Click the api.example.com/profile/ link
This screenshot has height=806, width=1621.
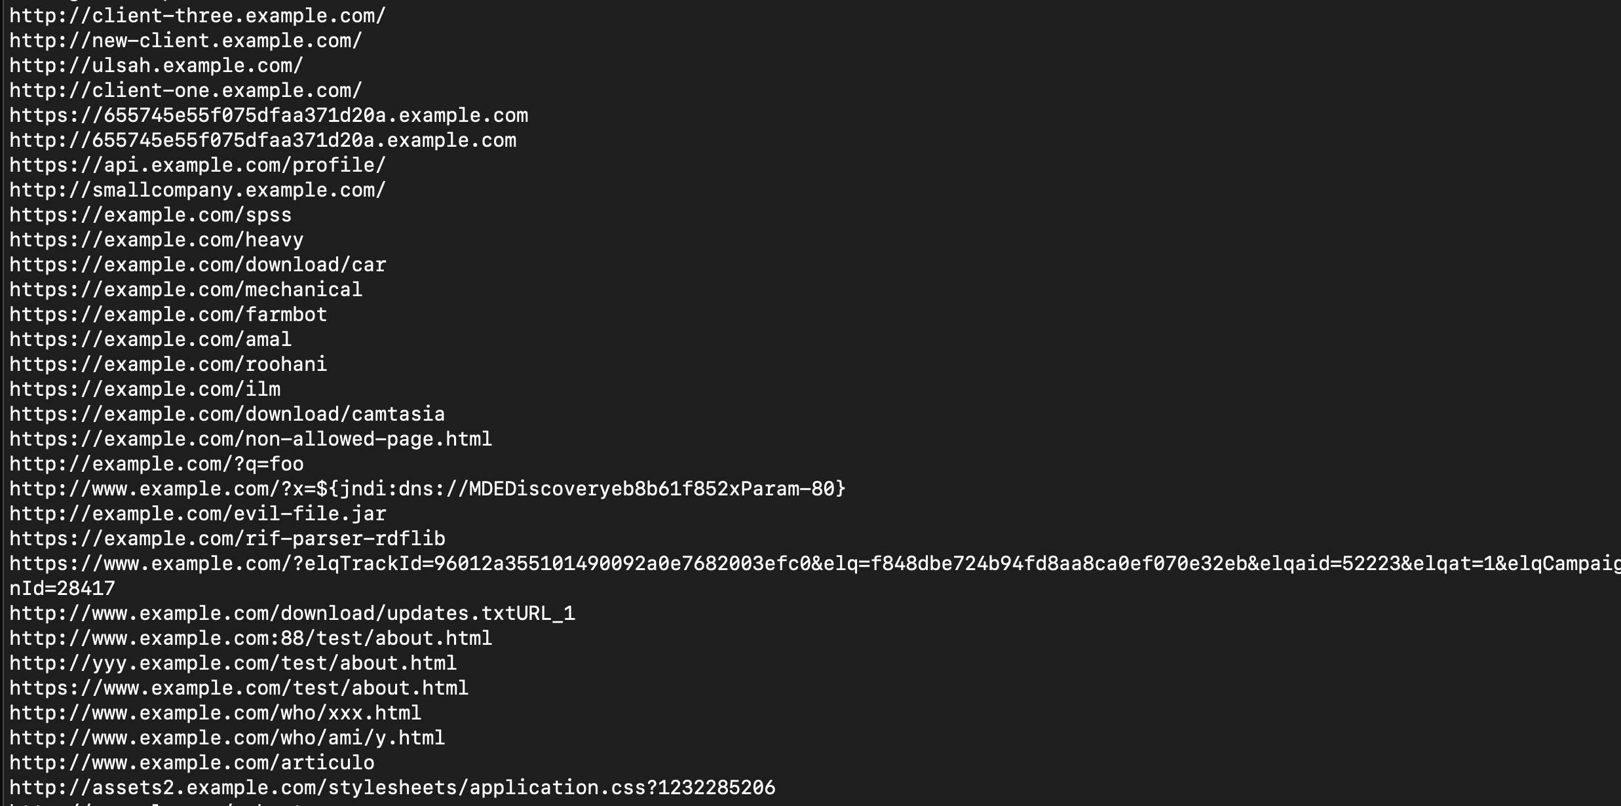pyautogui.click(x=197, y=165)
